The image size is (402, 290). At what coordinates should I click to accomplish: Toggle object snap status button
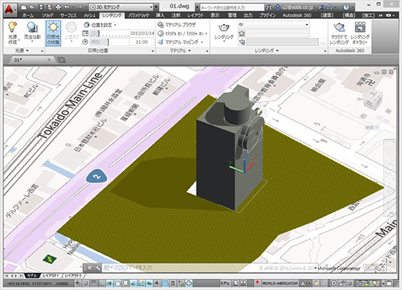(118, 283)
